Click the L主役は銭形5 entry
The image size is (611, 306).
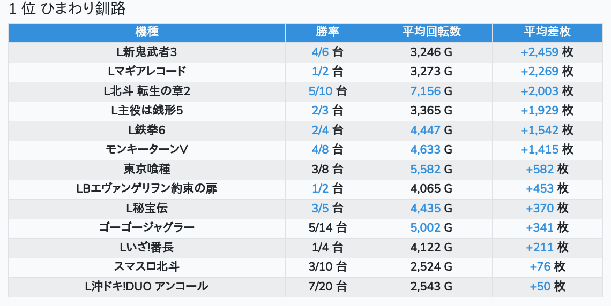coord(147,111)
